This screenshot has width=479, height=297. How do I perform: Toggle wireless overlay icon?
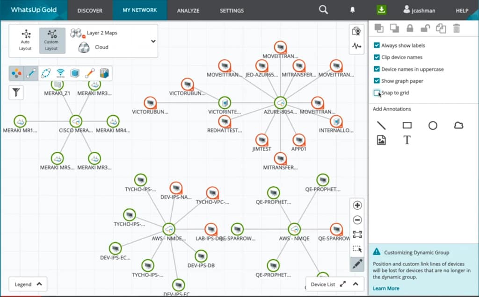coord(60,73)
